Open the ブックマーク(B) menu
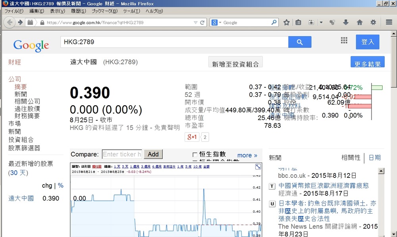This screenshot has width=397, height=237. click(x=104, y=11)
